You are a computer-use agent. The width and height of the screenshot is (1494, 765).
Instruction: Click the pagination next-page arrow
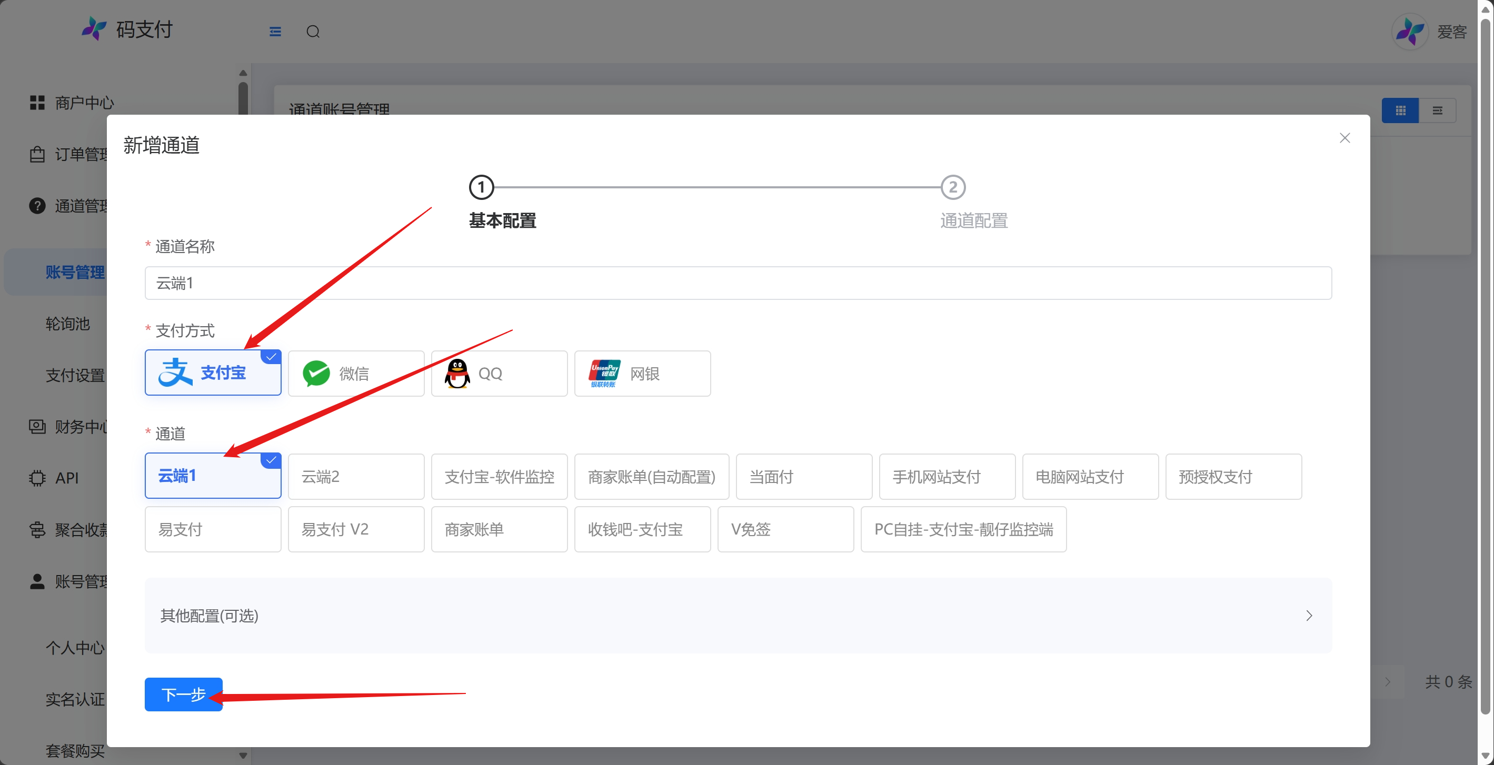point(1388,681)
